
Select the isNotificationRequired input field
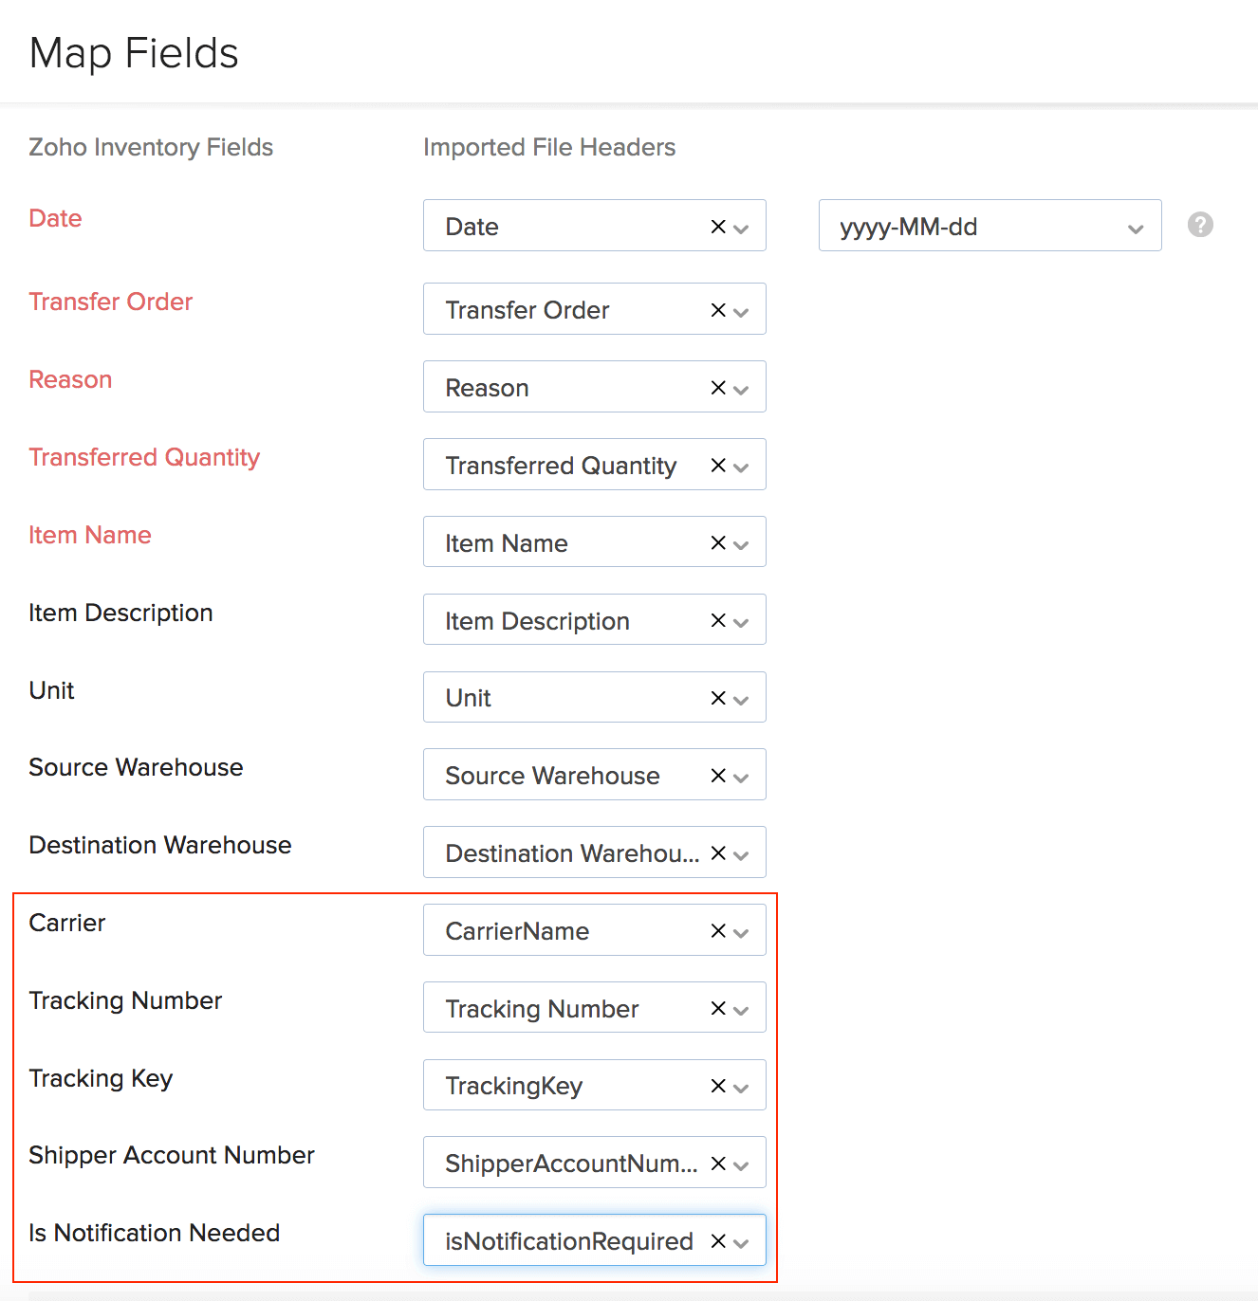click(x=569, y=1240)
